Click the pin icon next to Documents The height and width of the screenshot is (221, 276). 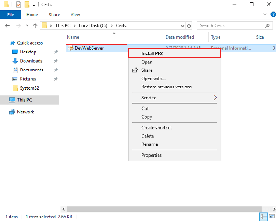56,70
